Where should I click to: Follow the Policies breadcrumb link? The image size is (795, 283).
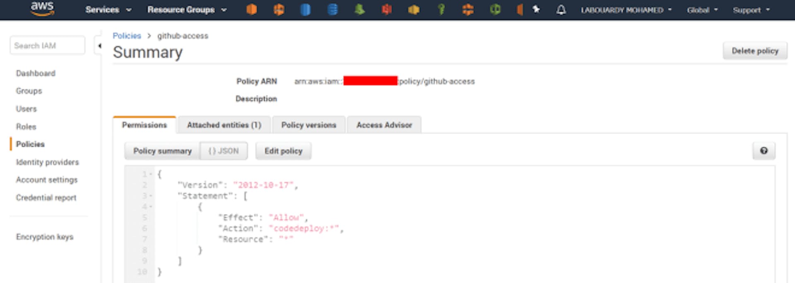click(127, 36)
